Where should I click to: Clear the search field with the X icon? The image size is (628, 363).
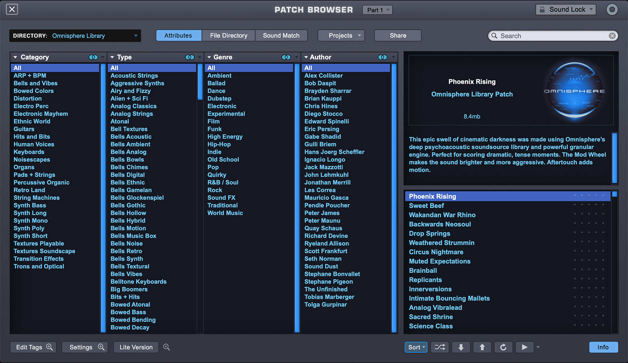[x=612, y=36]
